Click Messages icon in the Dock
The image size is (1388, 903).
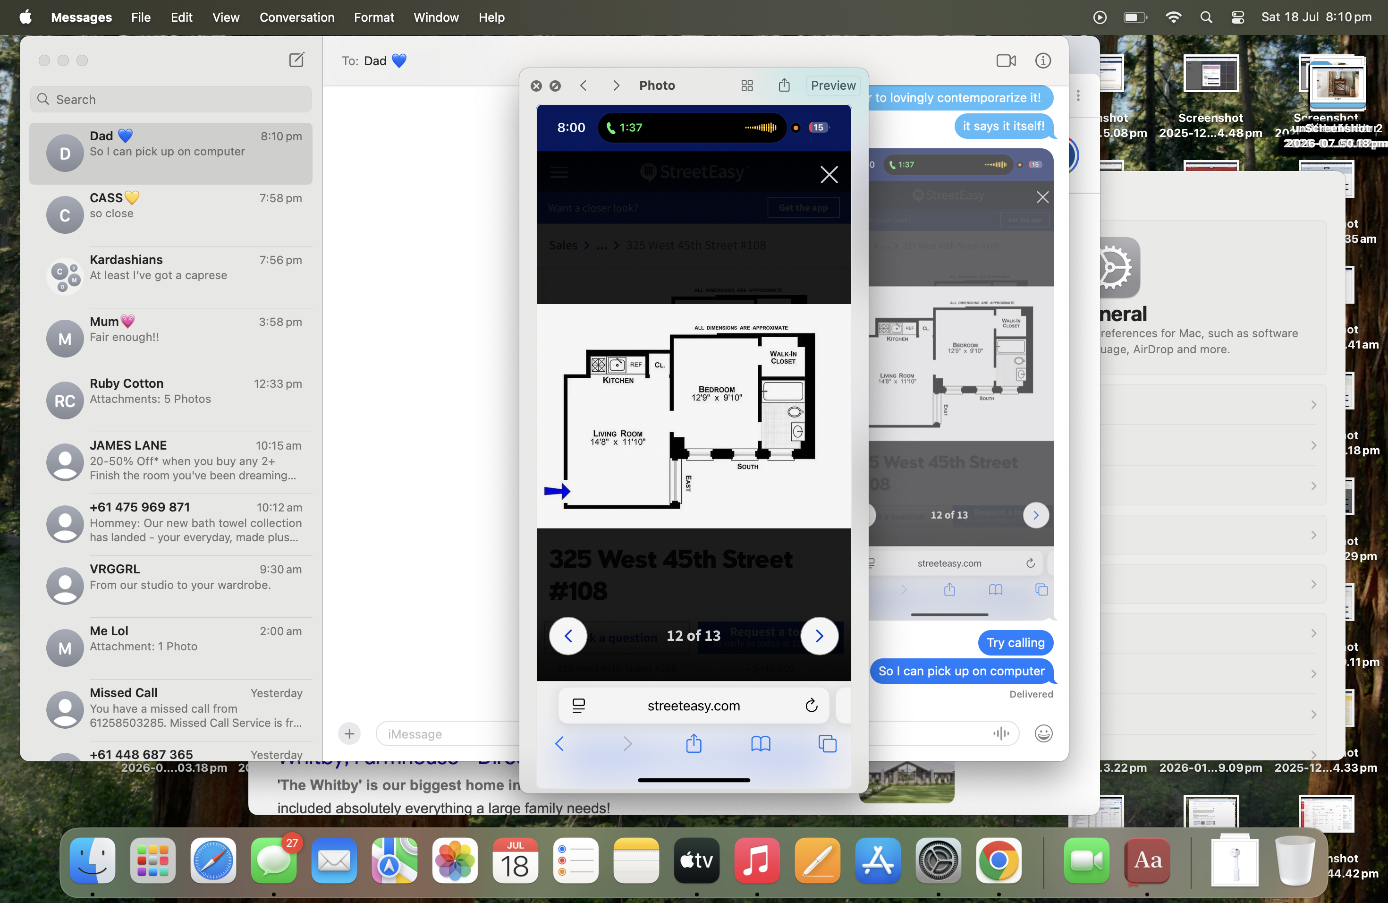(274, 860)
